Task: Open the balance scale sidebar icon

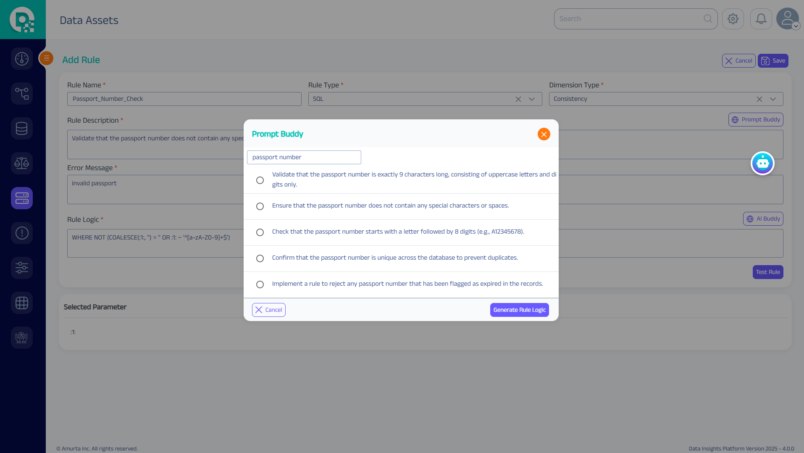Action: 22,163
